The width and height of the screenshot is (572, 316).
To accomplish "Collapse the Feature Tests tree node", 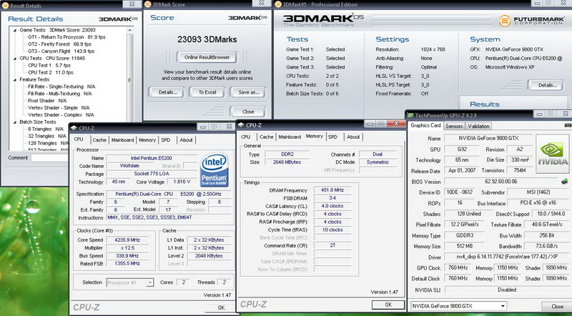I will (x=15, y=79).
